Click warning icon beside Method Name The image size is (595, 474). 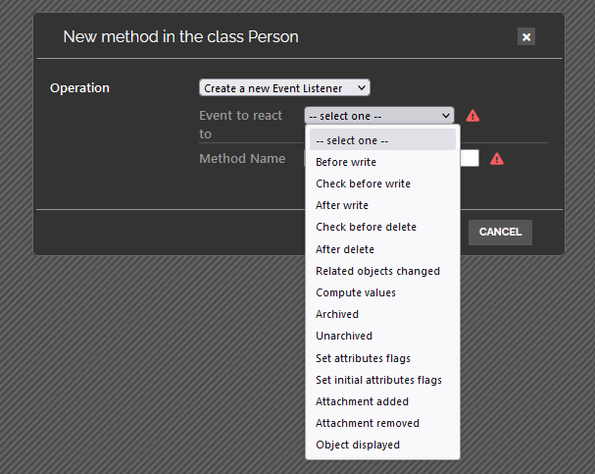click(x=496, y=158)
